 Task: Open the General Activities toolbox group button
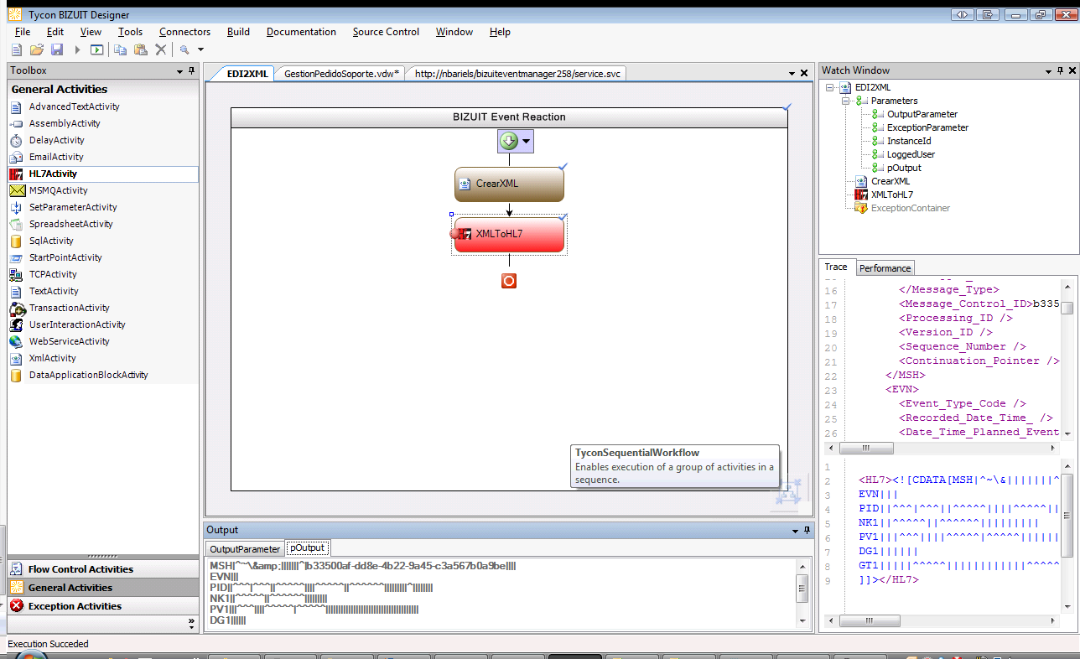[x=103, y=588]
